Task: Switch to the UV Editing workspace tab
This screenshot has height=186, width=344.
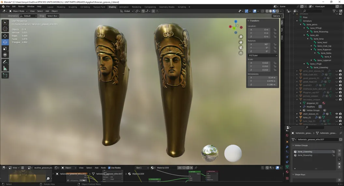Action: [85, 7]
